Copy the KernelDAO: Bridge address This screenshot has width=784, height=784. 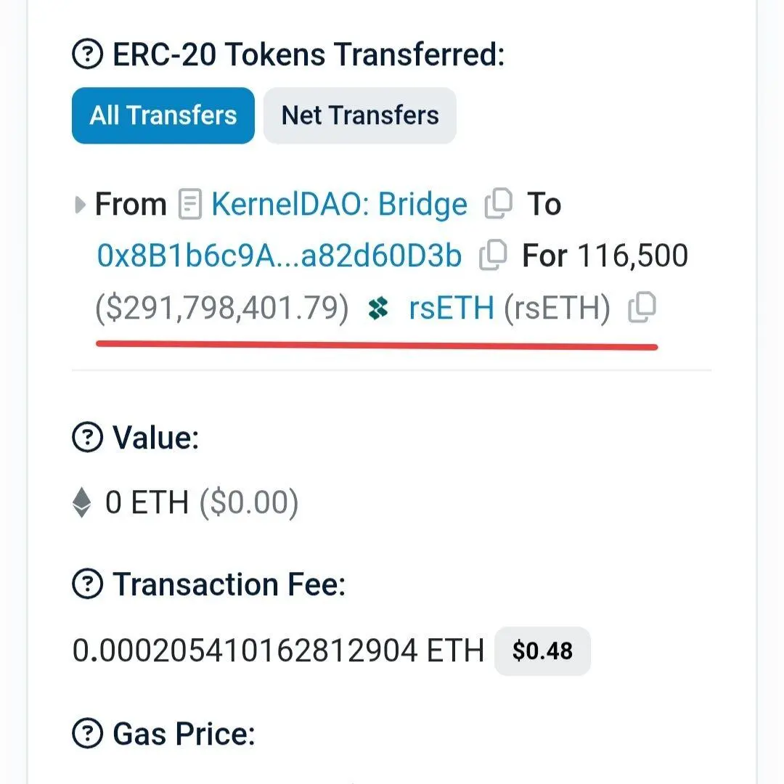[x=499, y=205]
